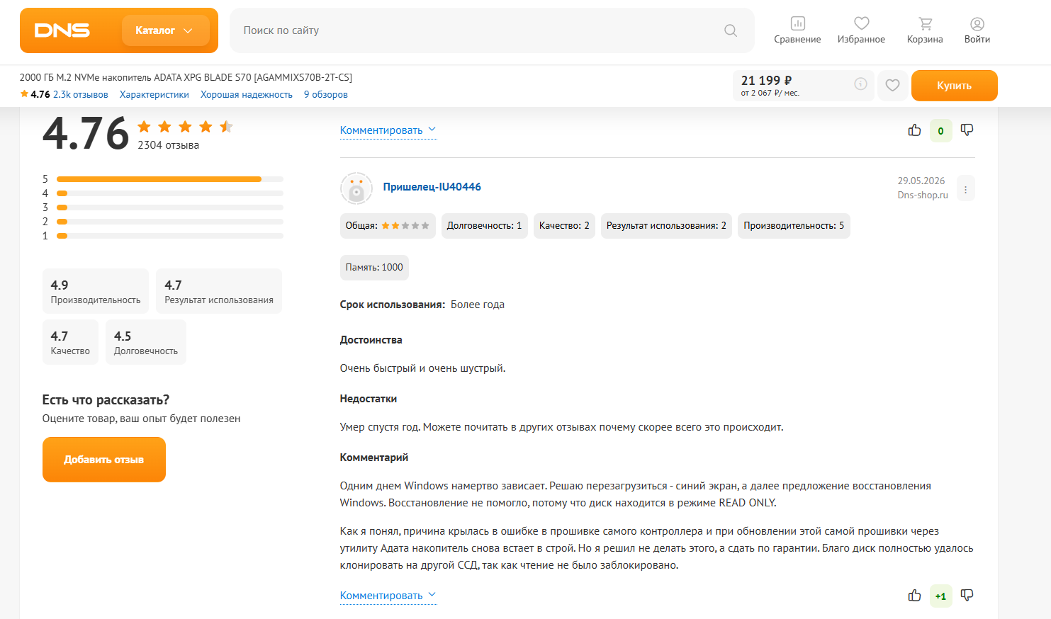Open the 9 обзоров link

325,94
